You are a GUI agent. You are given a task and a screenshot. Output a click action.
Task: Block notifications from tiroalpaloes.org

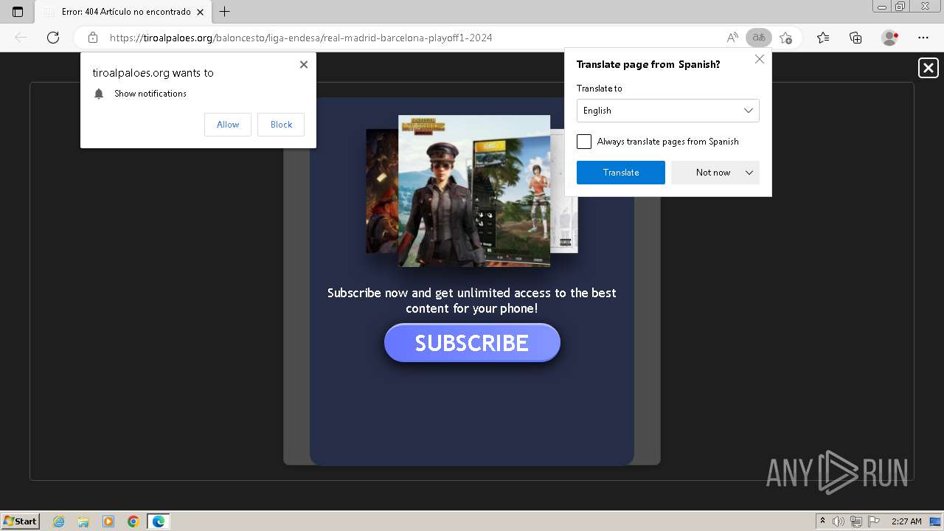coord(281,125)
